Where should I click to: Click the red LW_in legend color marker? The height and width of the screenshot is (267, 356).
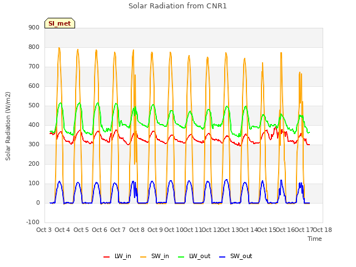coord(106,257)
